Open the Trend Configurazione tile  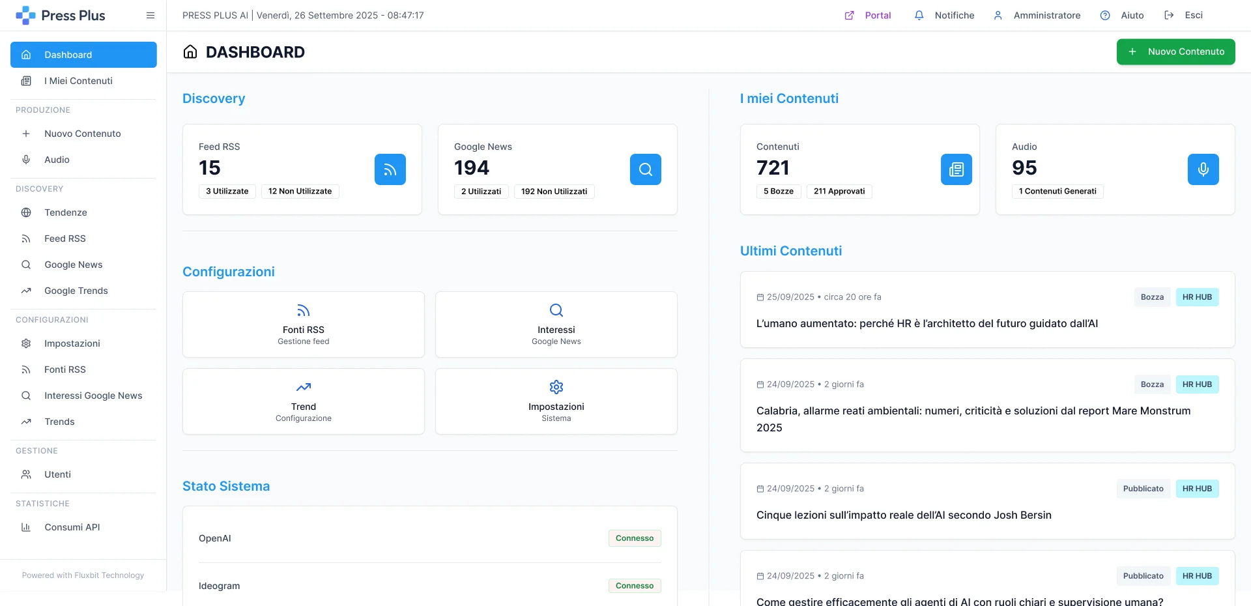(x=303, y=401)
